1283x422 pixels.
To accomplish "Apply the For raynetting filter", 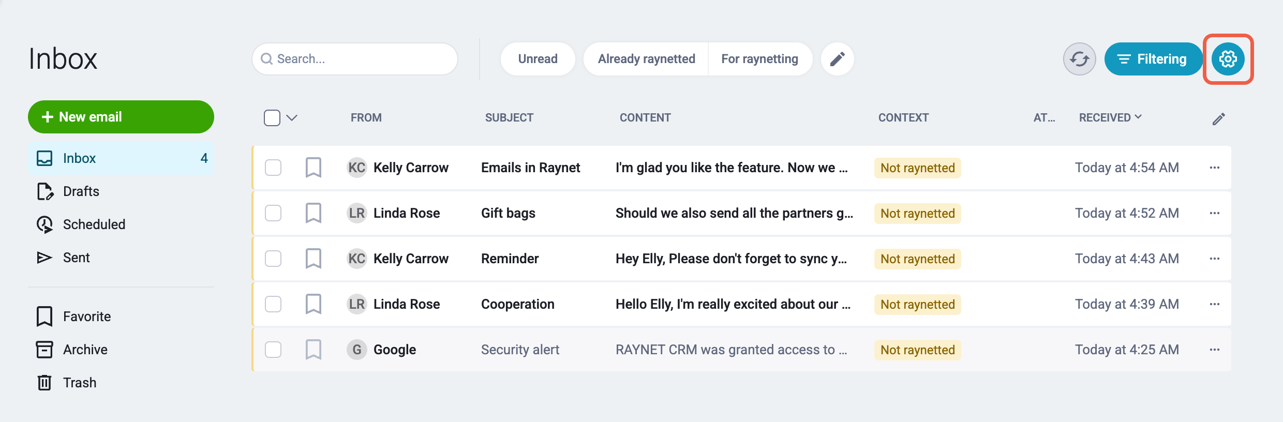I will pyautogui.click(x=760, y=59).
